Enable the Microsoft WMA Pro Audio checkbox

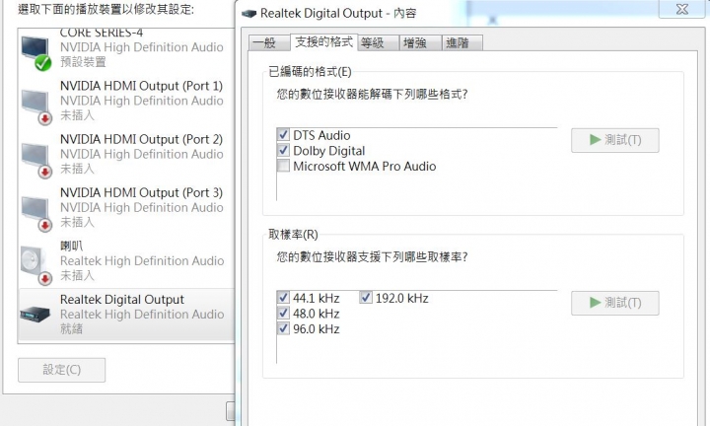coord(283,166)
